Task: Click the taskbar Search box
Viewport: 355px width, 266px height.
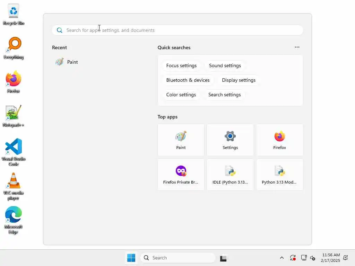Action: [x=178, y=258]
